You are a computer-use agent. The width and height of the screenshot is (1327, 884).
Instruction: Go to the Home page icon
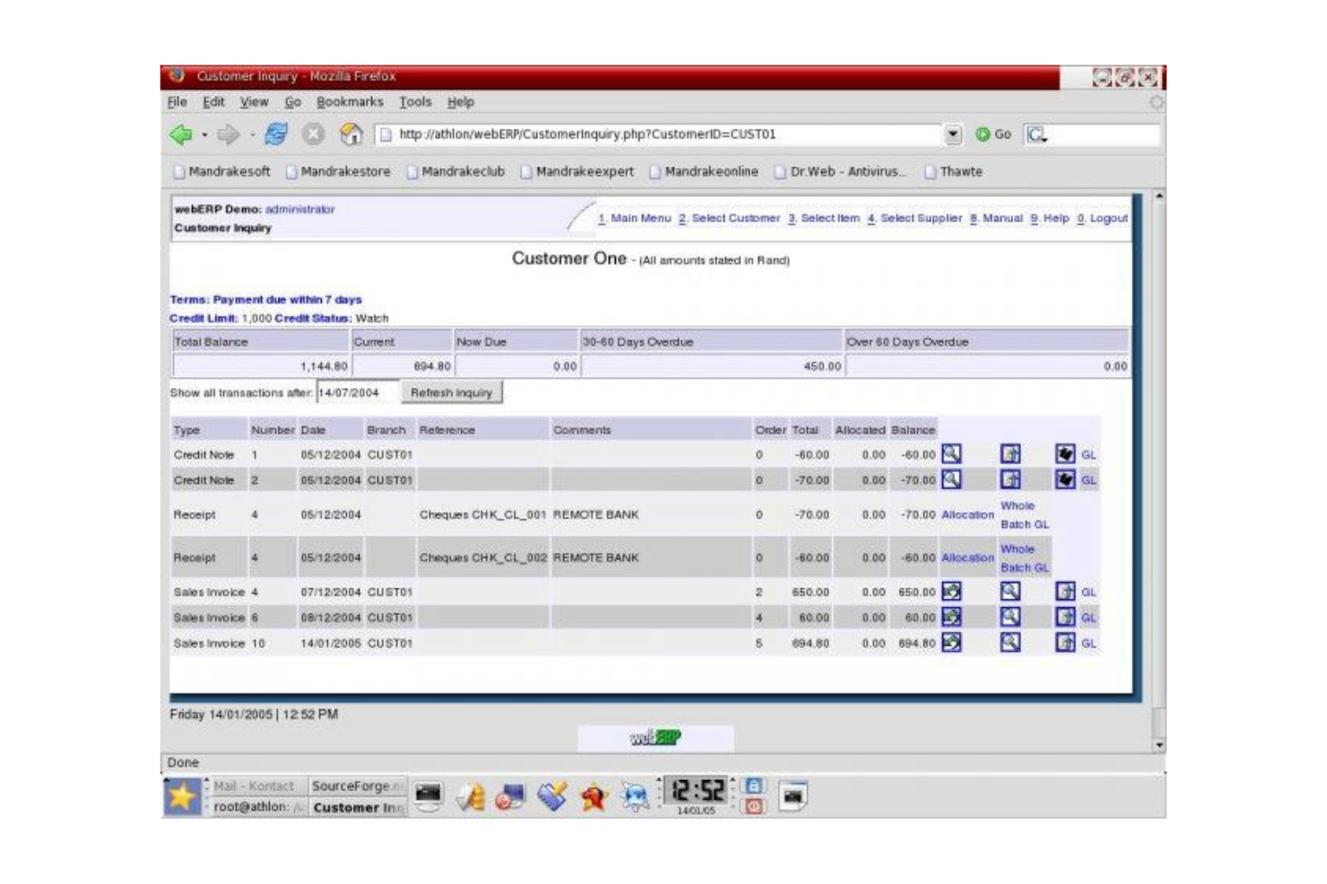coord(351,134)
